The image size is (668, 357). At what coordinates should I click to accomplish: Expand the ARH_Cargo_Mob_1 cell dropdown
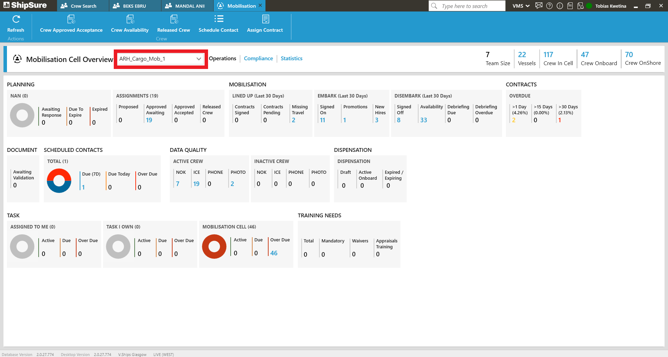click(x=199, y=59)
